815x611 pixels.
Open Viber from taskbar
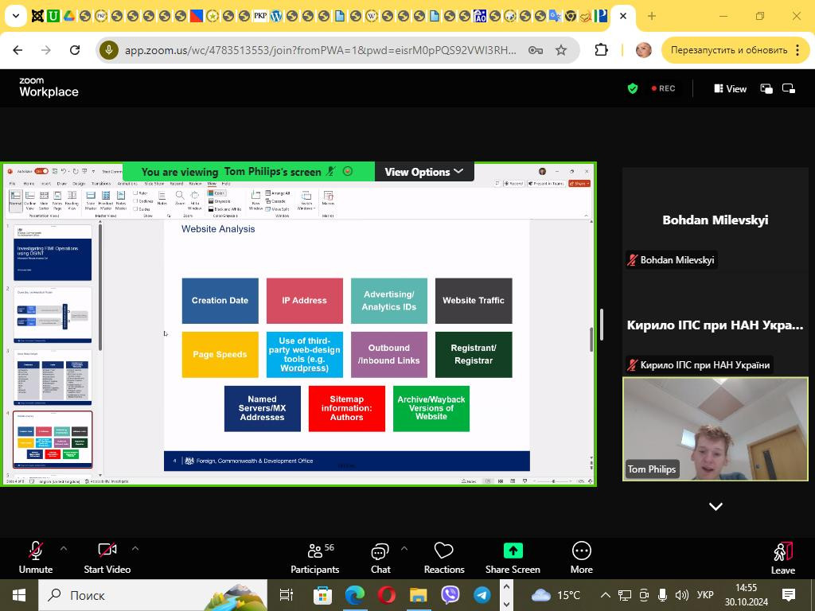tap(450, 595)
